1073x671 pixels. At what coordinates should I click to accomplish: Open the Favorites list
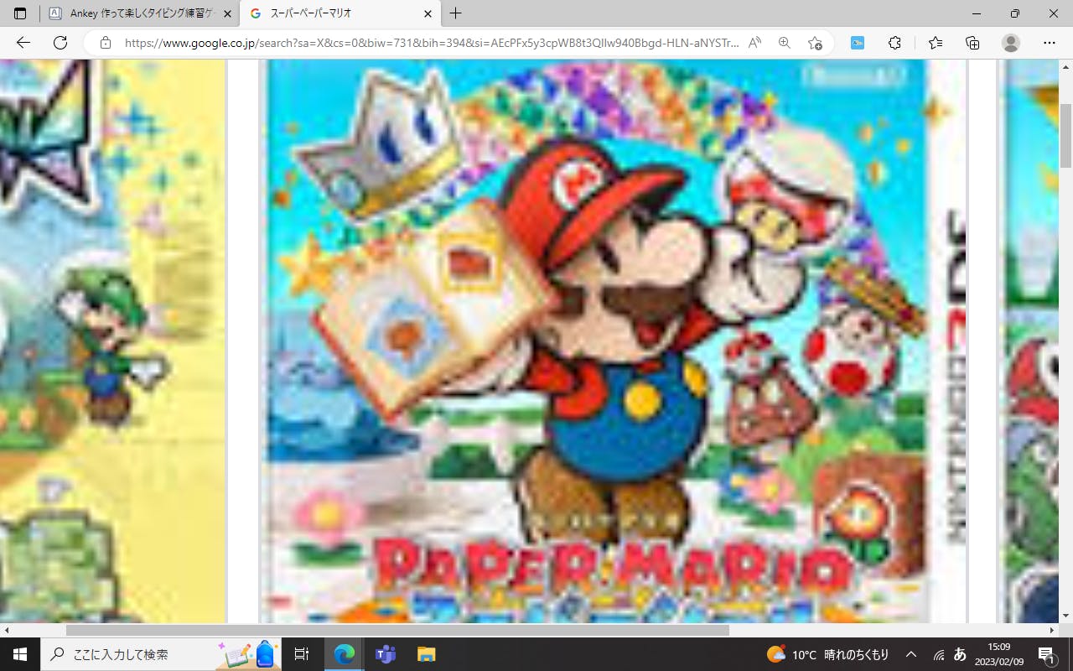[x=936, y=43]
